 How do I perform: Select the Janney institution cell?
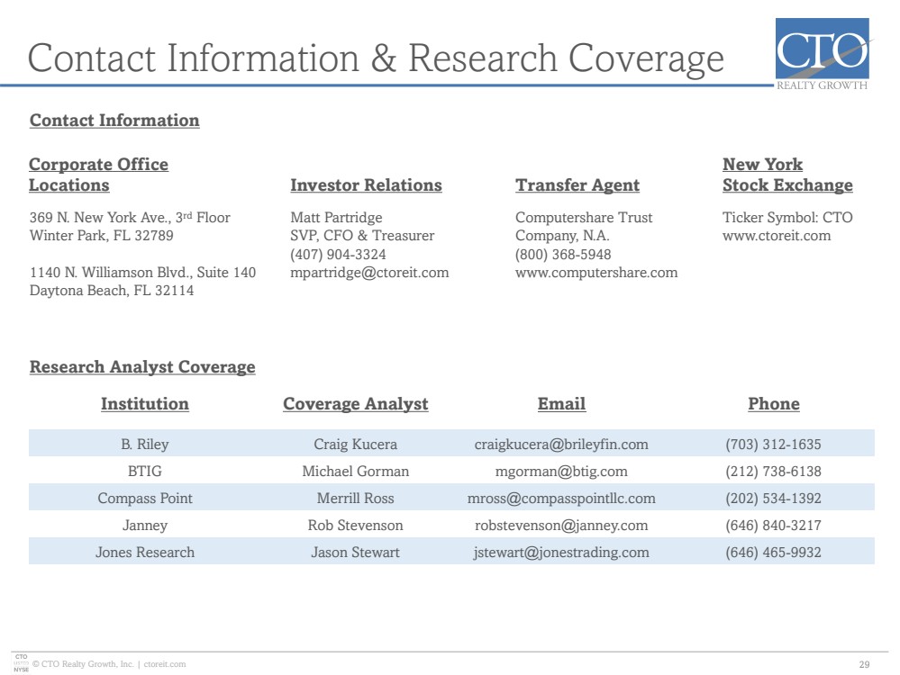145,526
